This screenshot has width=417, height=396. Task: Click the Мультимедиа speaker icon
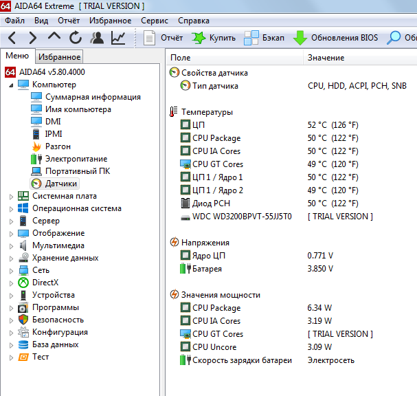point(23,245)
